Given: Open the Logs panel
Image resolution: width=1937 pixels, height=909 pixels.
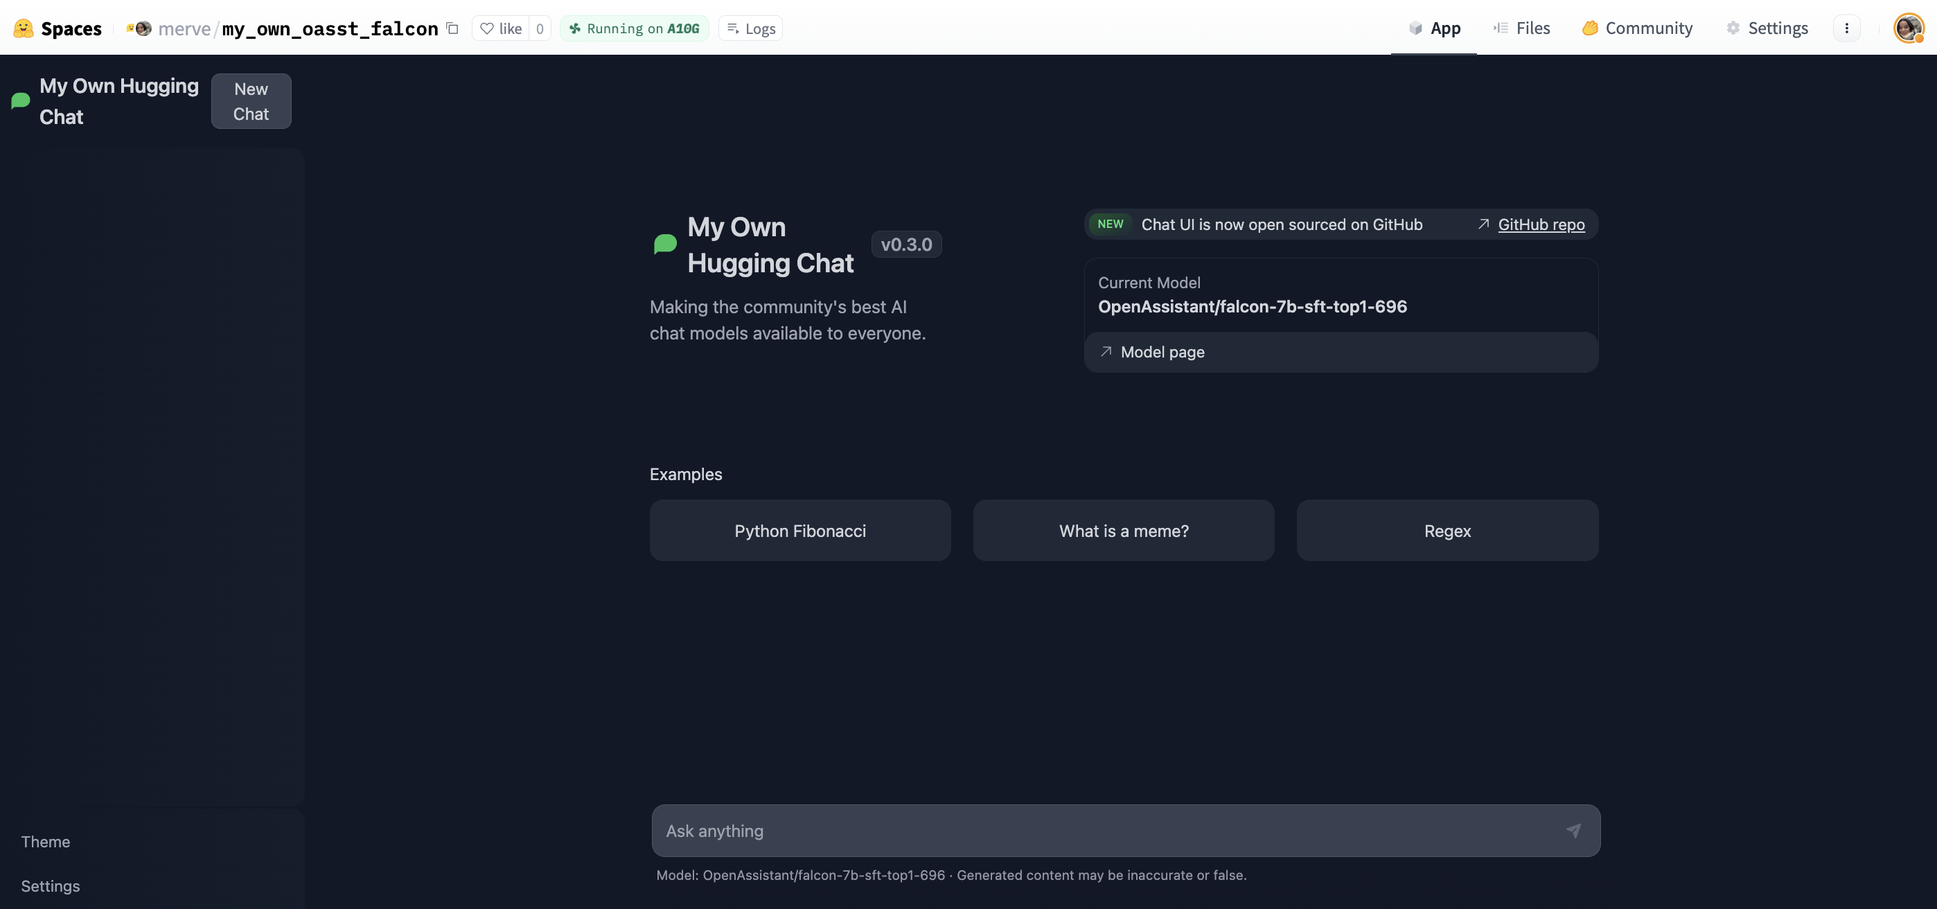Looking at the screenshot, I should click(x=750, y=28).
